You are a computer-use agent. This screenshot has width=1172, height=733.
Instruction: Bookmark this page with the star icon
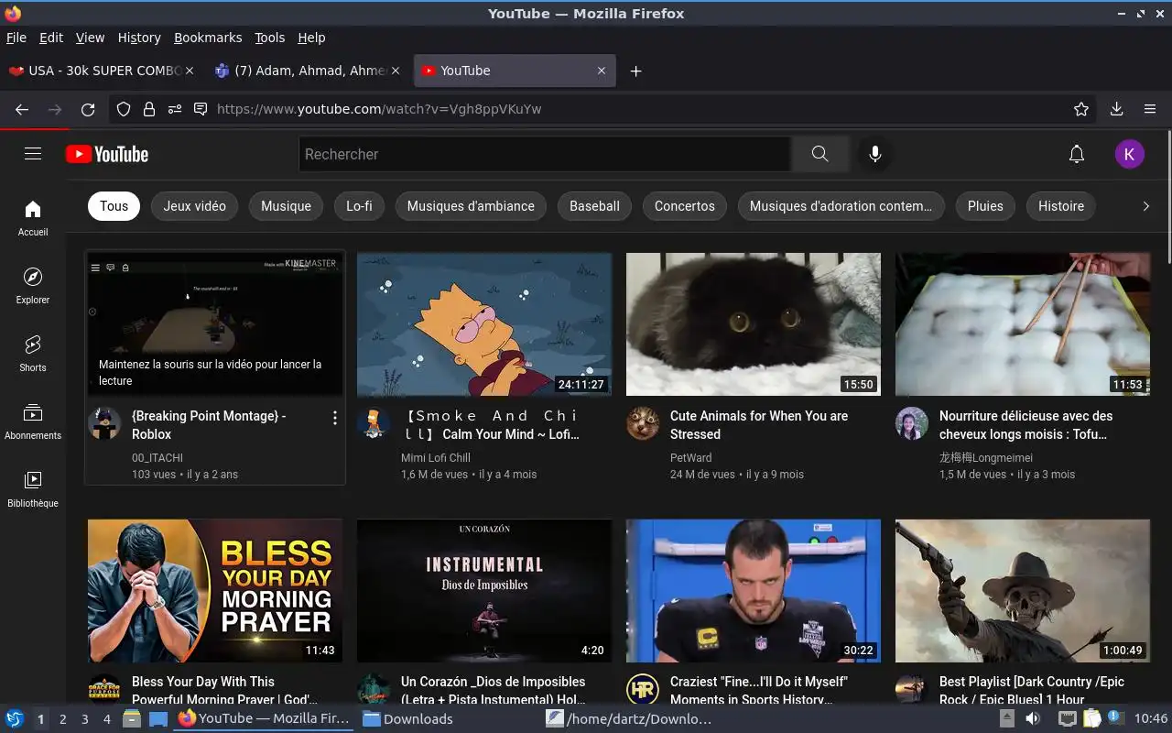pos(1081,109)
